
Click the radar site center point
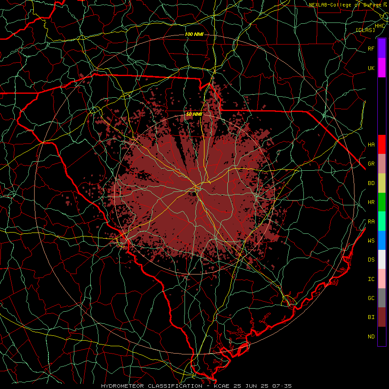click(x=194, y=194)
